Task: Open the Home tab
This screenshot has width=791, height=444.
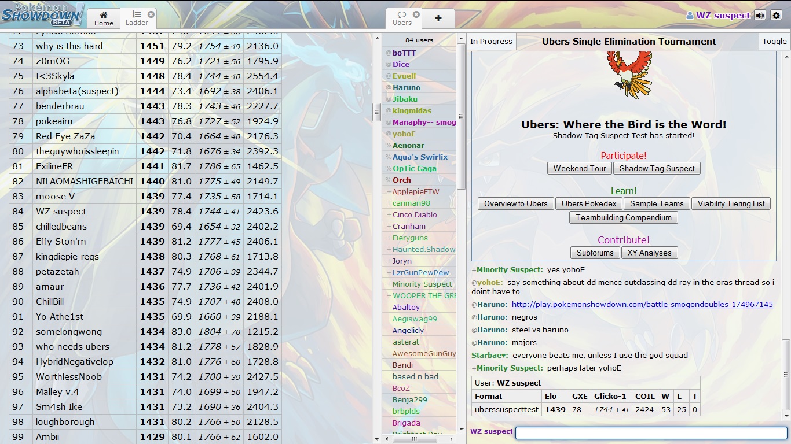Action: (104, 18)
